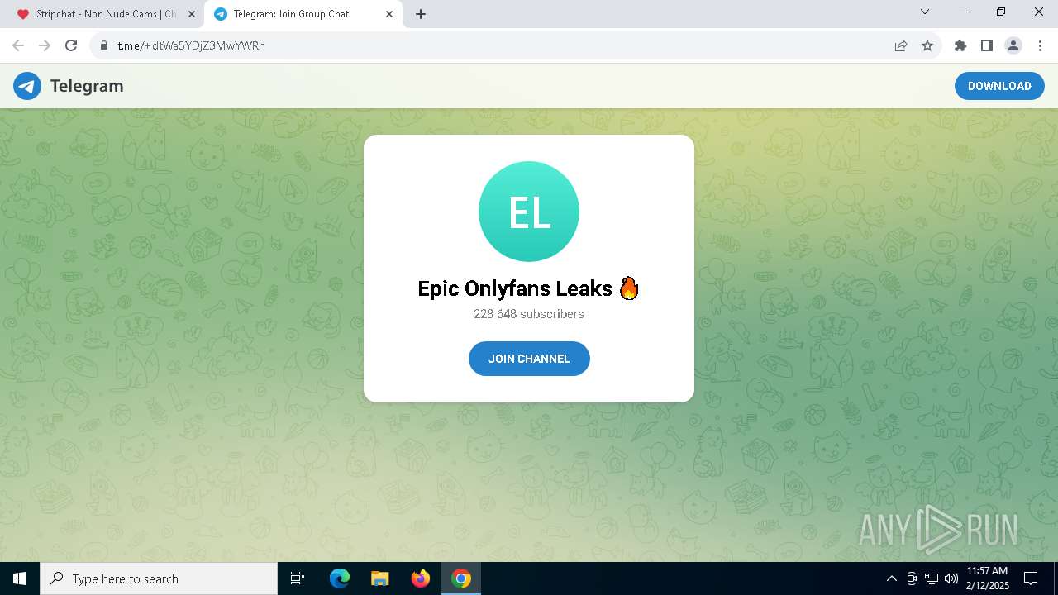Click the Telegram paper plane logo

click(x=27, y=86)
